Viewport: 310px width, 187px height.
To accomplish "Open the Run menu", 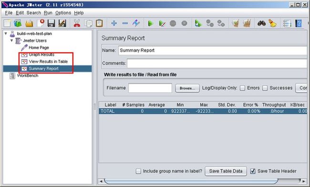I will [48, 13].
